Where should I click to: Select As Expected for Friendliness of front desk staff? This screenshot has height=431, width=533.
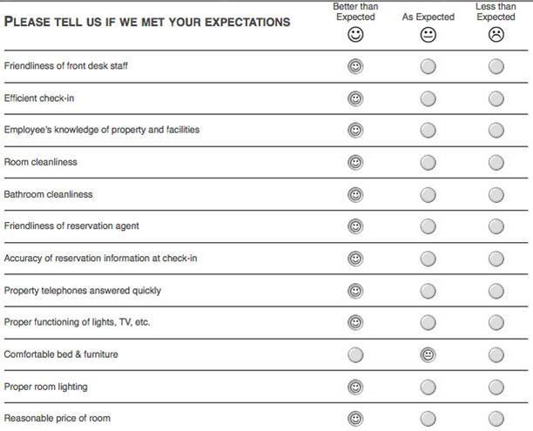428,67
